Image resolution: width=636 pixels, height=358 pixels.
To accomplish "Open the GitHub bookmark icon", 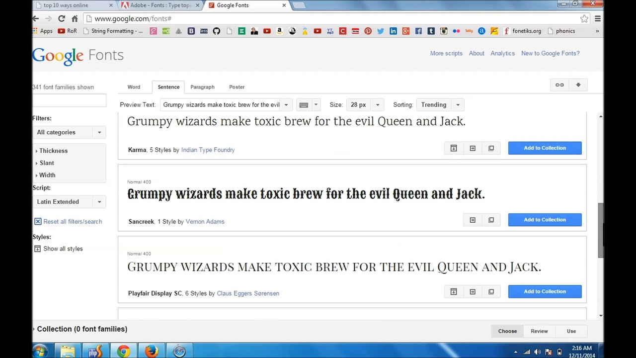I will pyautogui.click(x=216, y=31).
